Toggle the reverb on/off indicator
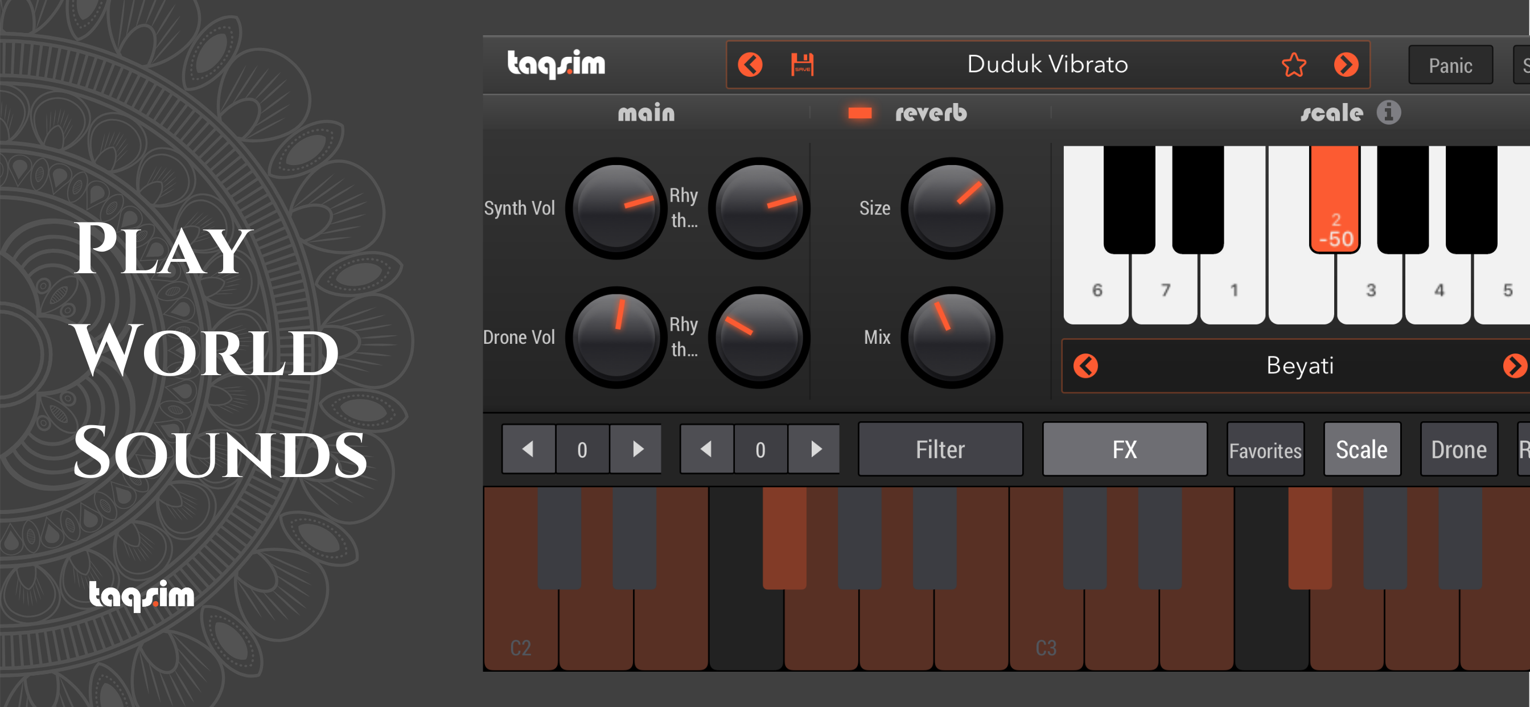This screenshot has height=707, width=1530. (859, 113)
